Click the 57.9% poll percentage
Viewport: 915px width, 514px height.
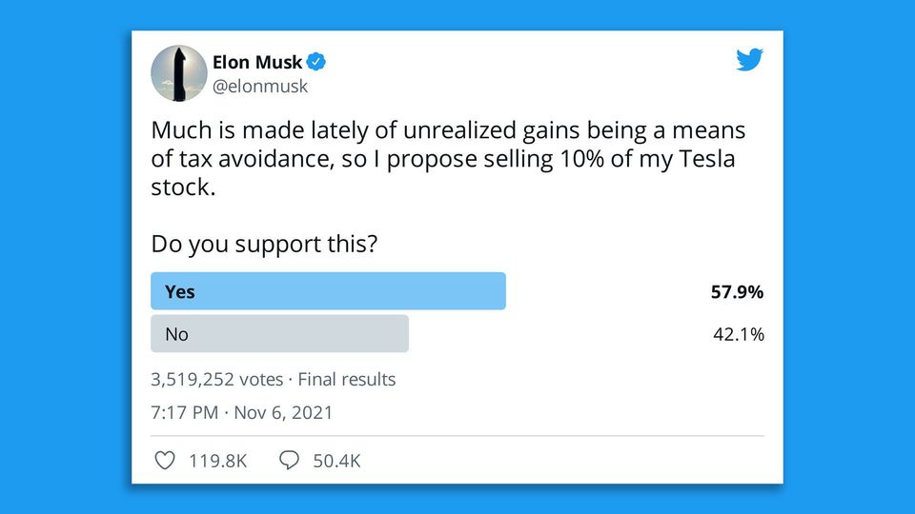737,292
